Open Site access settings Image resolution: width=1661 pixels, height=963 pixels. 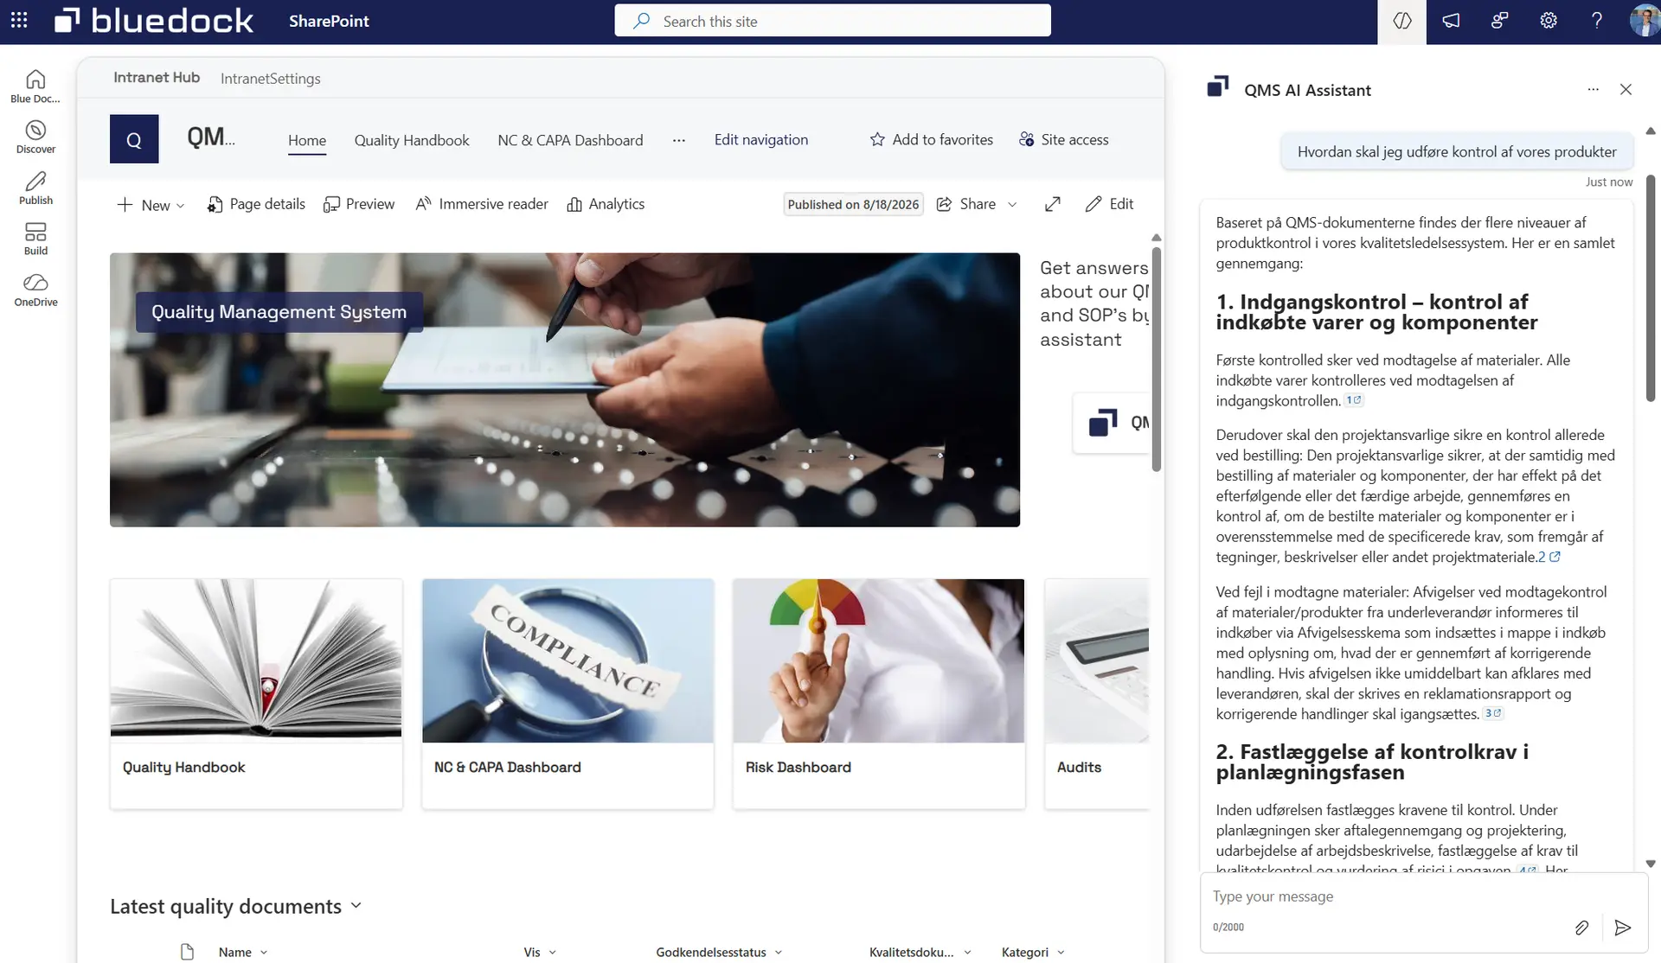pos(1063,139)
